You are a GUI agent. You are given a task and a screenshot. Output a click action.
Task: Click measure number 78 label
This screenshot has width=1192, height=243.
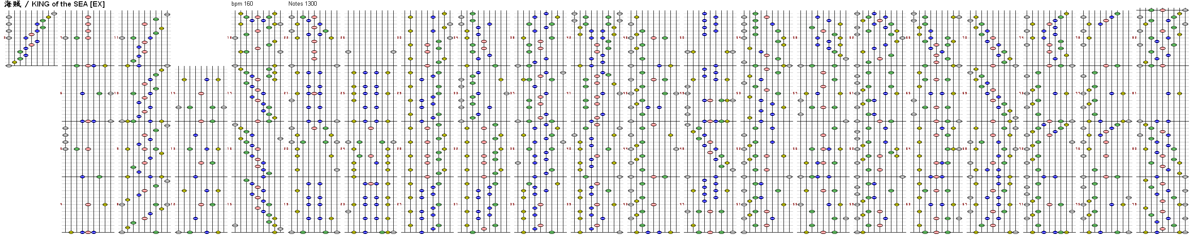(1078, 38)
